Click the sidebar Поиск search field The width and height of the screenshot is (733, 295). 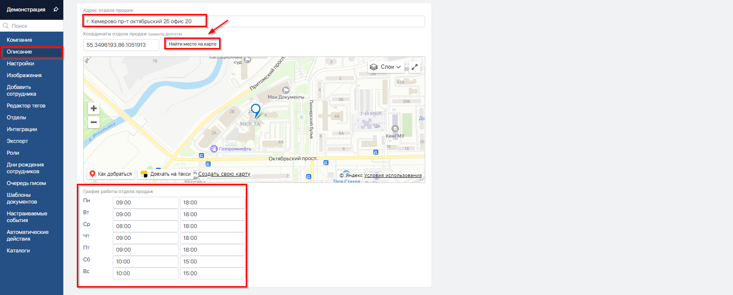pos(34,26)
